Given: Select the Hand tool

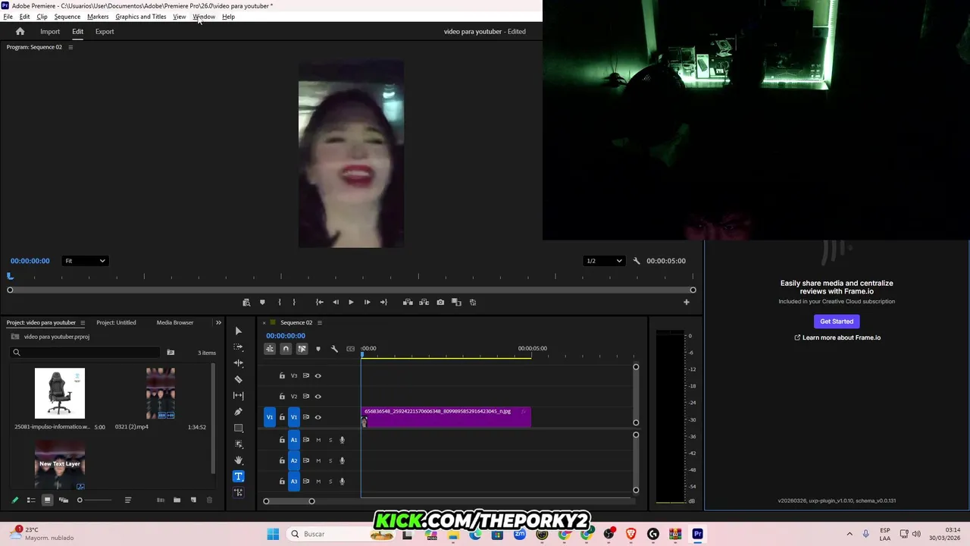Looking at the screenshot, I should [x=239, y=460].
